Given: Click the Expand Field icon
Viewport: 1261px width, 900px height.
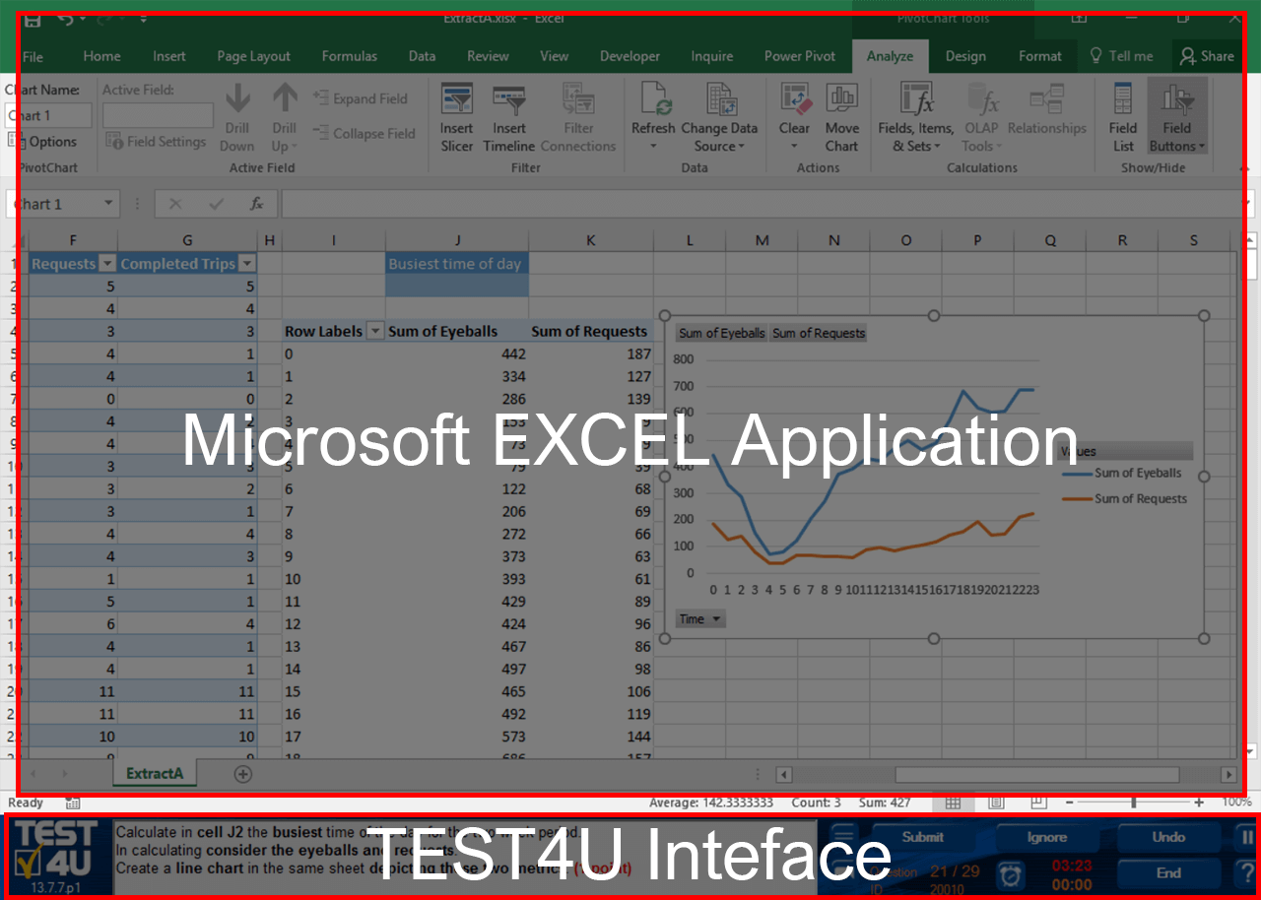Looking at the screenshot, I should click(321, 97).
